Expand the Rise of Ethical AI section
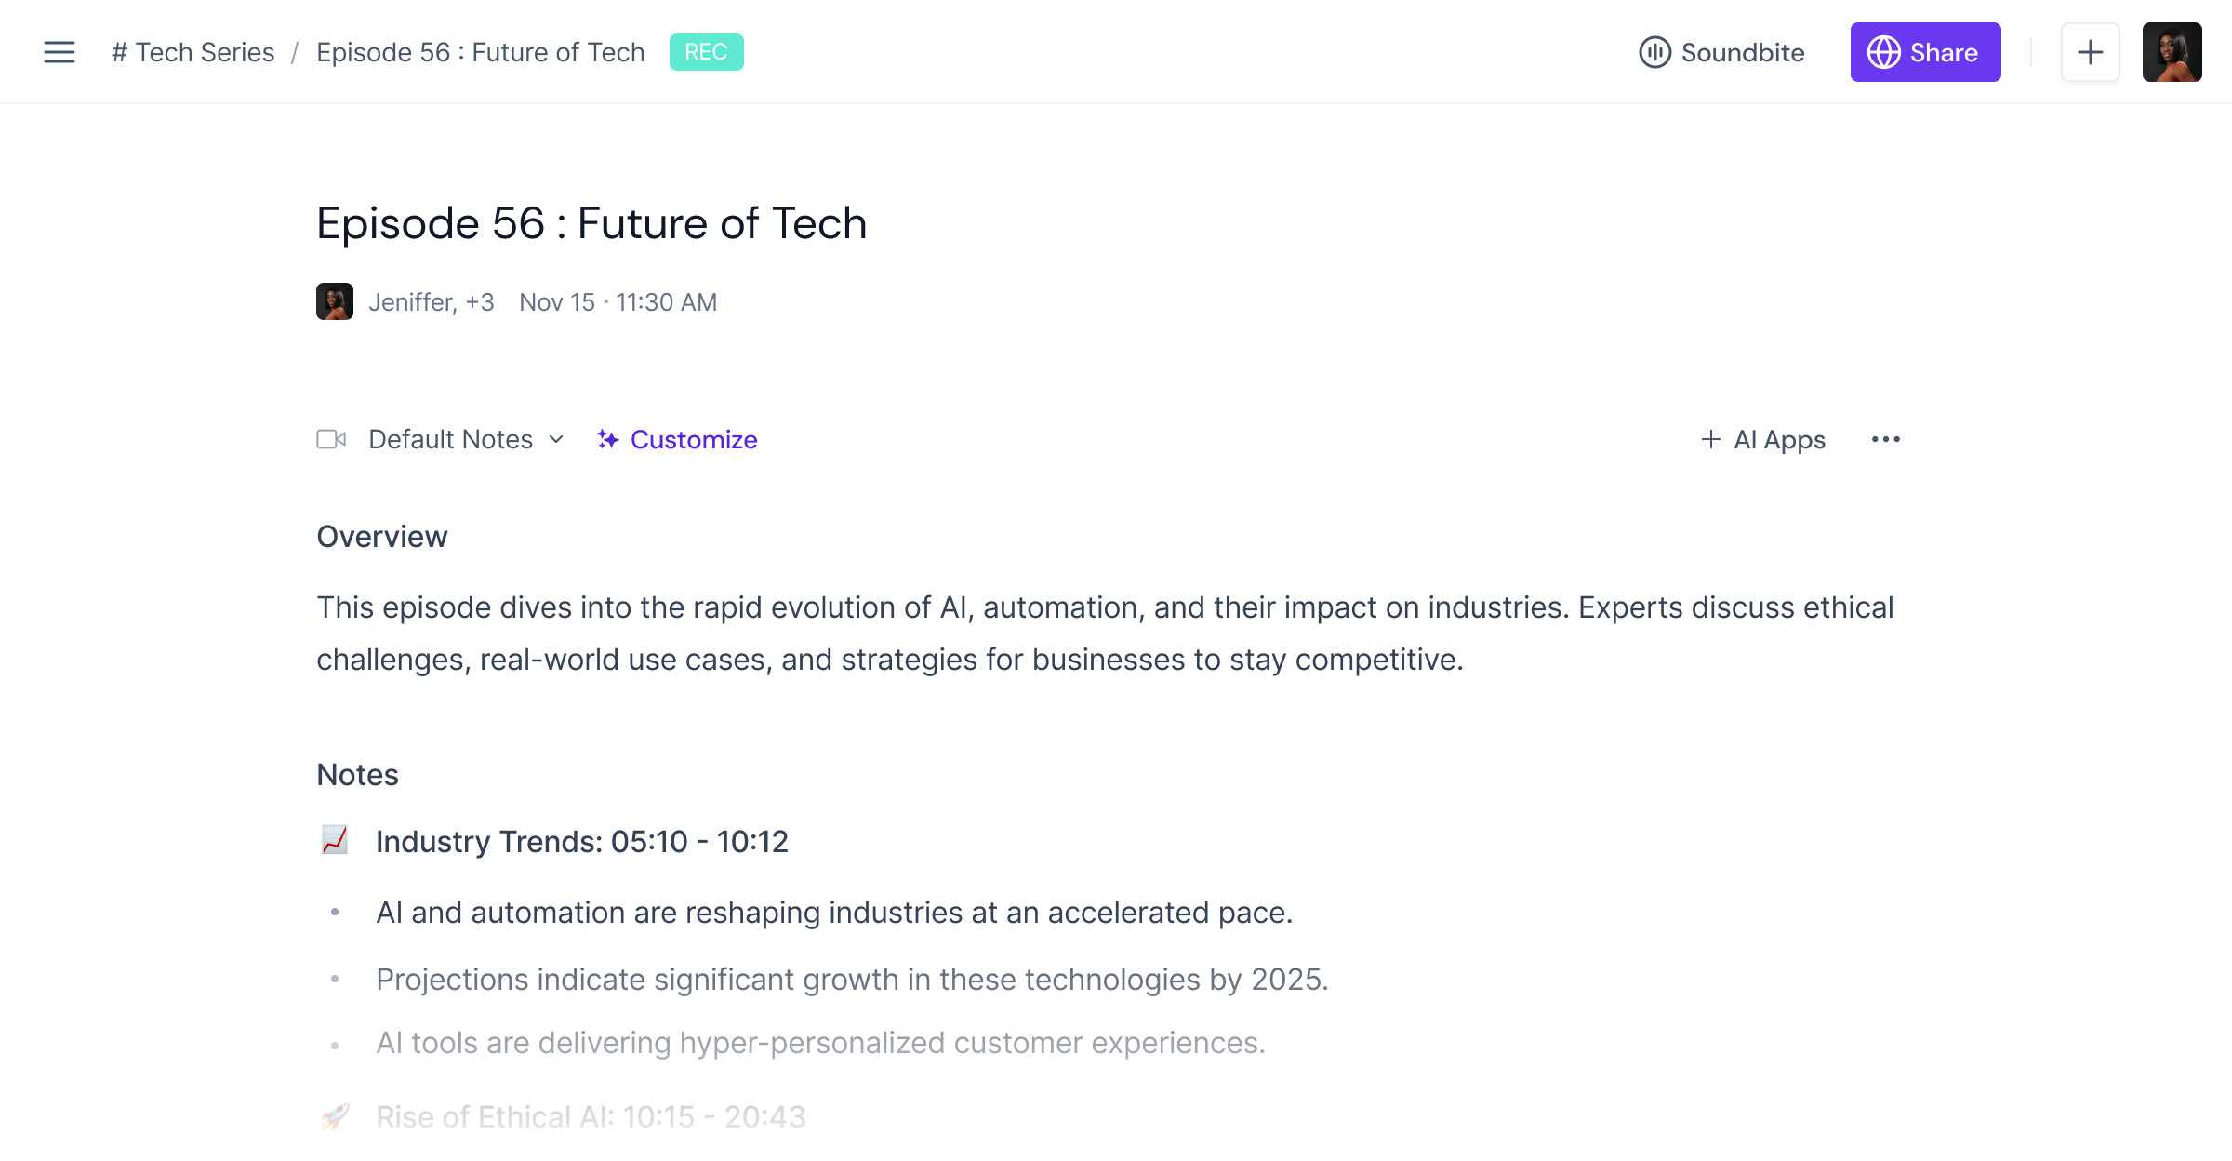Screen dimensions: 2232x1161 pyautogui.click(x=591, y=1115)
